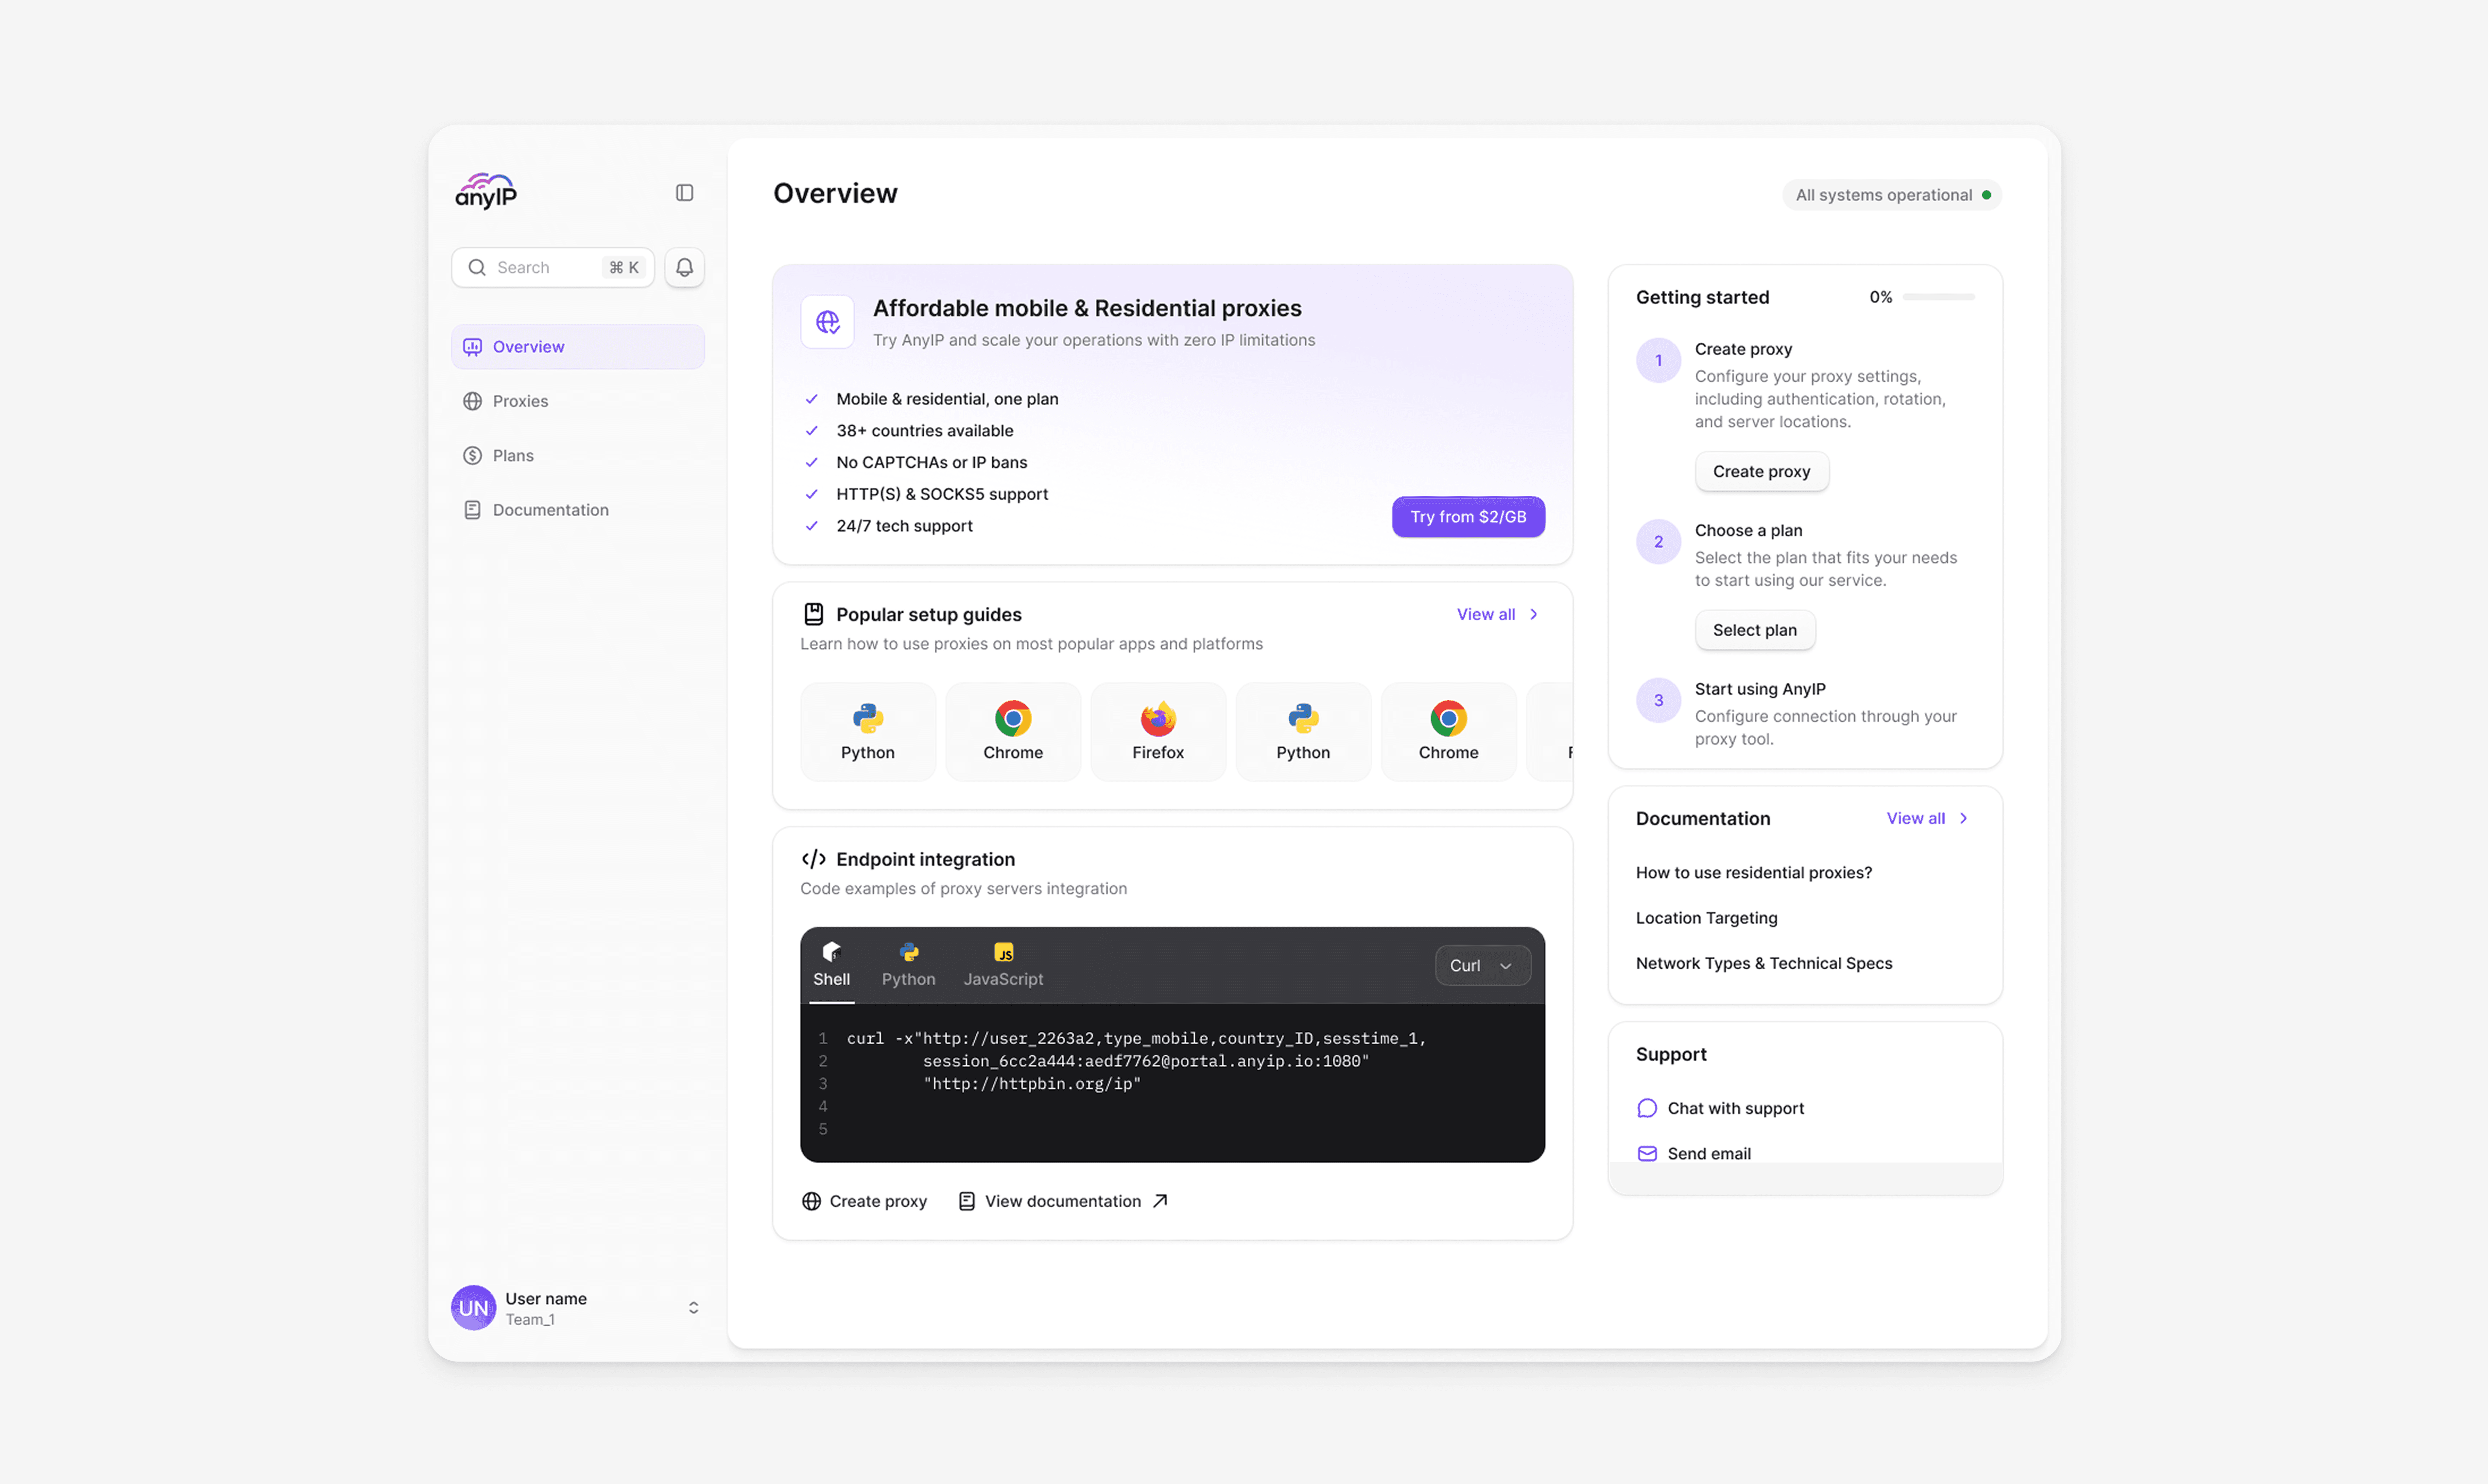The width and height of the screenshot is (2488, 1484).
Task: Click the Getting started progress bar
Action: (x=1938, y=297)
